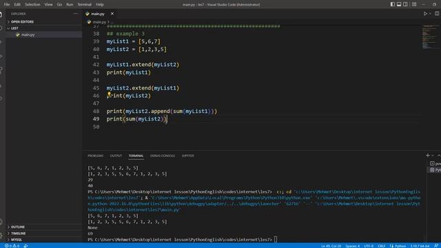Open the Edit menu
441x248 pixels.
[17, 5]
